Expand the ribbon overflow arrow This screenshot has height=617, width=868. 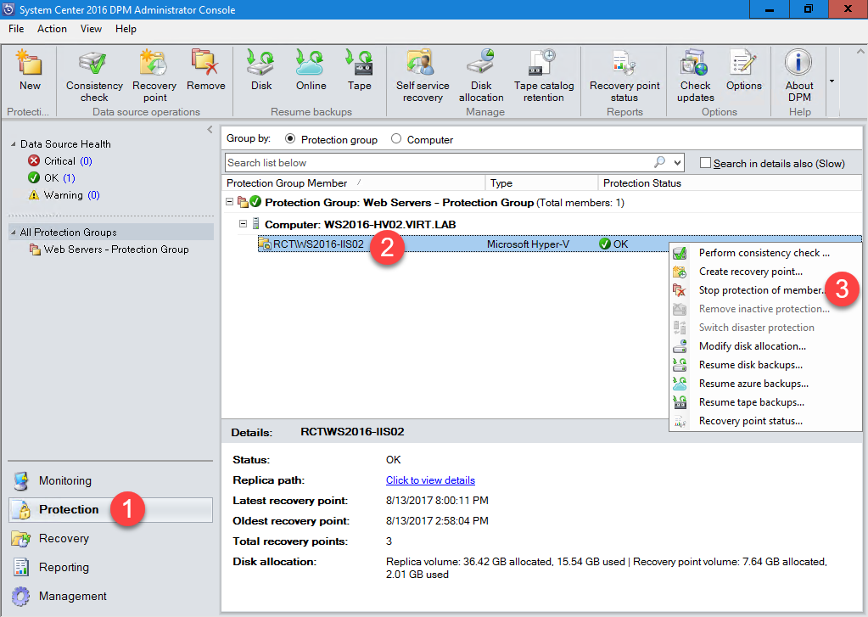832,81
